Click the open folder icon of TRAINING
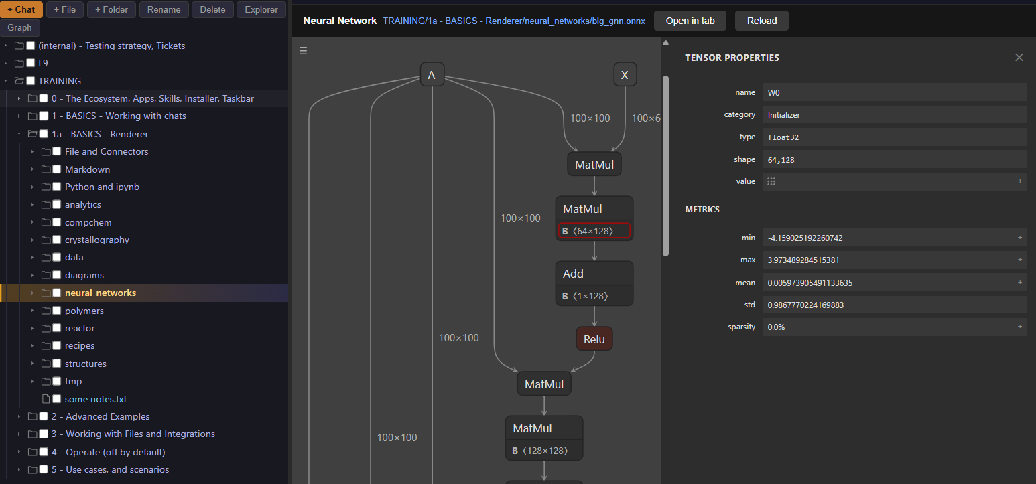Viewport: 1036px width, 484px height. 19,81
